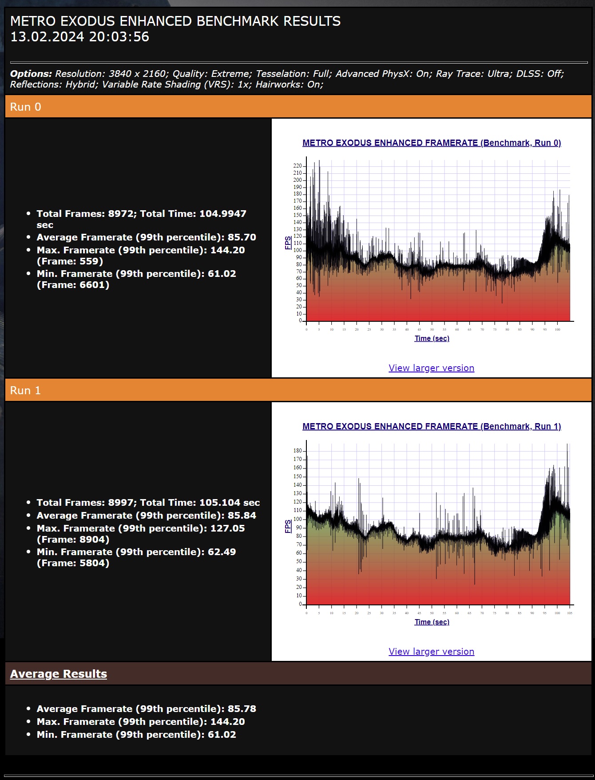Click the Time (sec) label under Run 0 chart

(432, 339)
